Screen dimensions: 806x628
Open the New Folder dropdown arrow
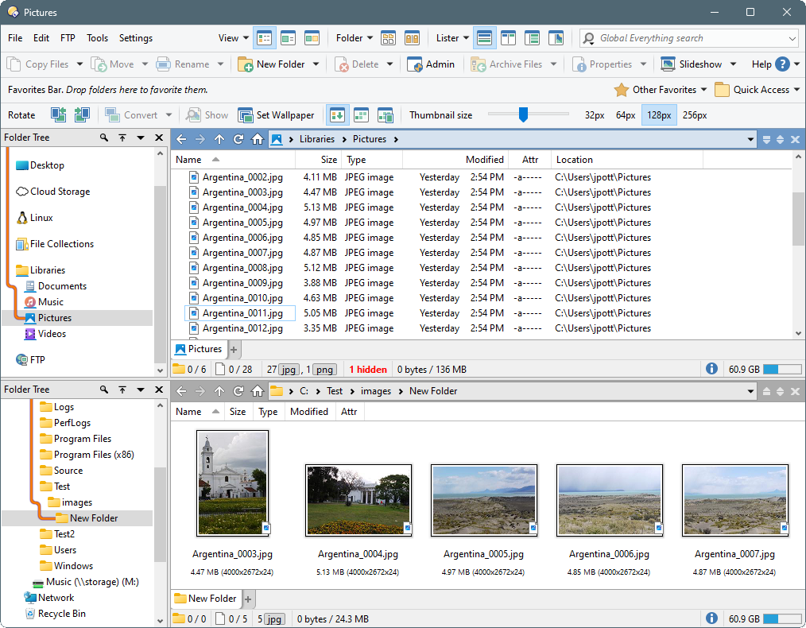(316, 64)
